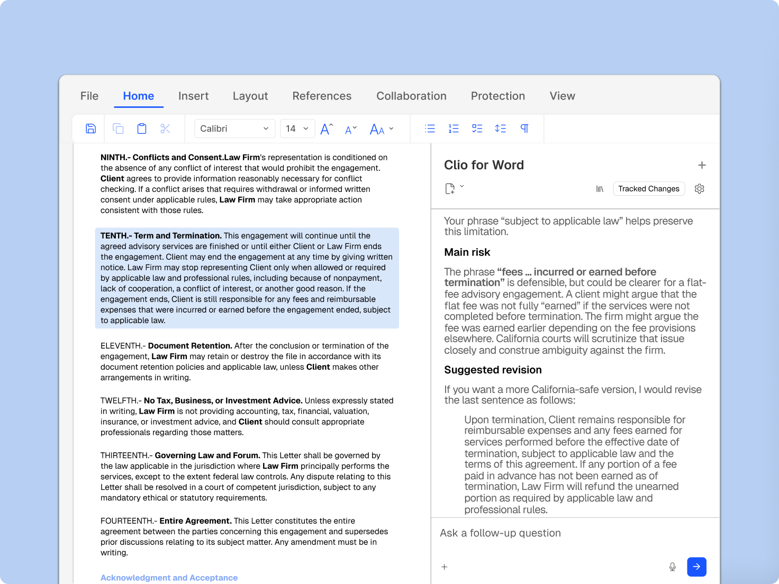This screenshot has width=779, height=584.
Task: Apply a bulleted list
Action: (430, 129)
